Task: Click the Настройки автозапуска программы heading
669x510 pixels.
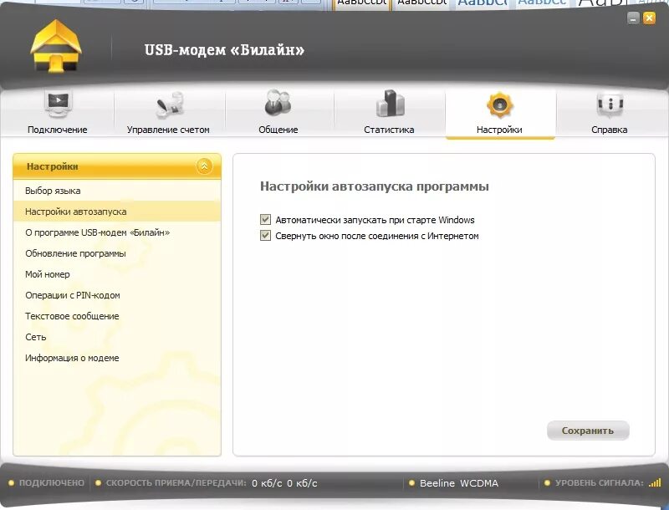Action: point(375,186)
